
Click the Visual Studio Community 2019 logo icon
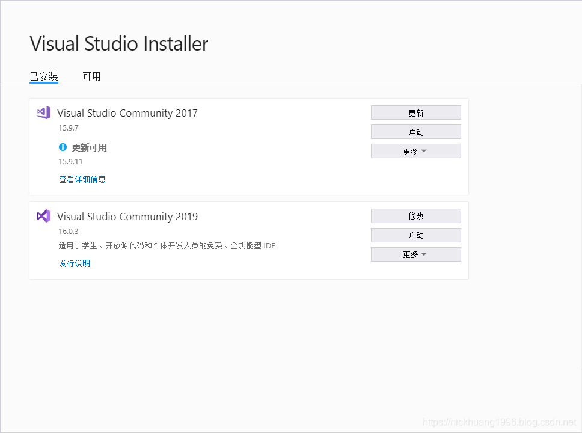(43, 216)
